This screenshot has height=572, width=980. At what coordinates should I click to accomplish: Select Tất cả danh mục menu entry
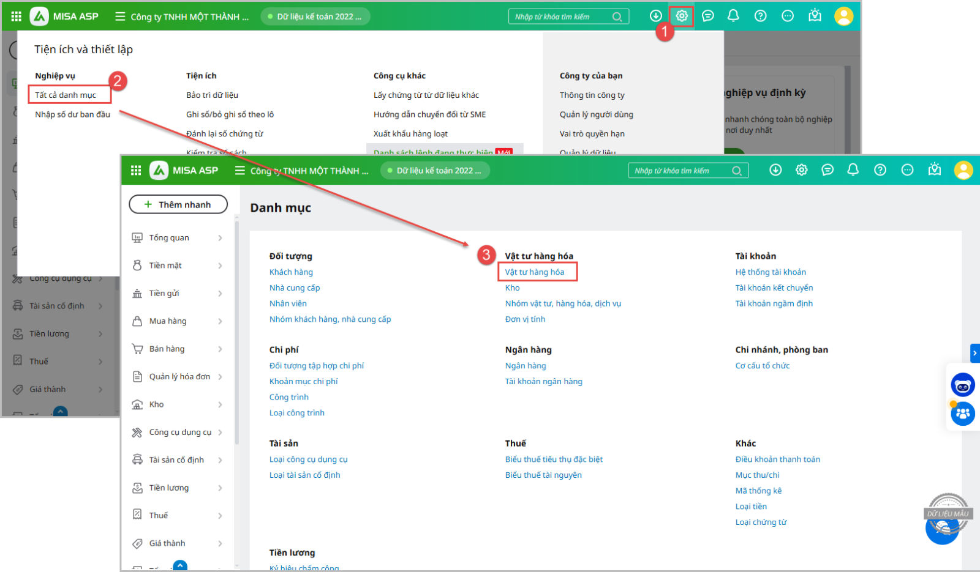66,95
